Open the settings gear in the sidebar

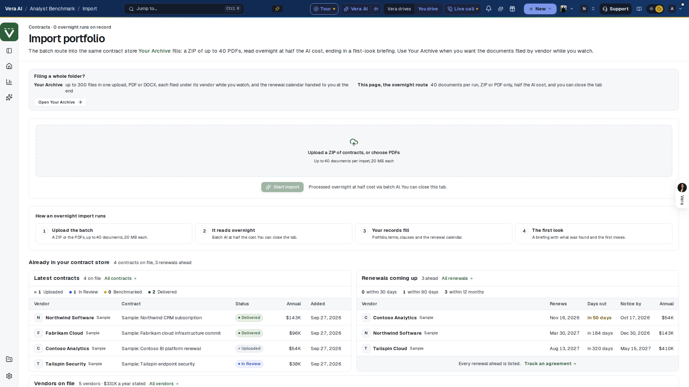pos(9,376)
